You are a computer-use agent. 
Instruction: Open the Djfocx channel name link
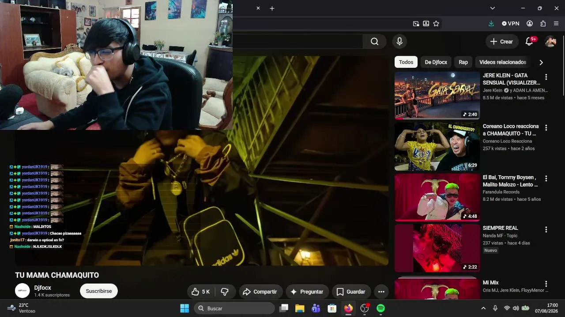(43, 288)
